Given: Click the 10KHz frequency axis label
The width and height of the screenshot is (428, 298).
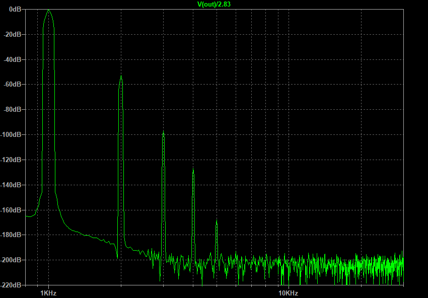Looking at the screenshot, I should tap(289, 293).
